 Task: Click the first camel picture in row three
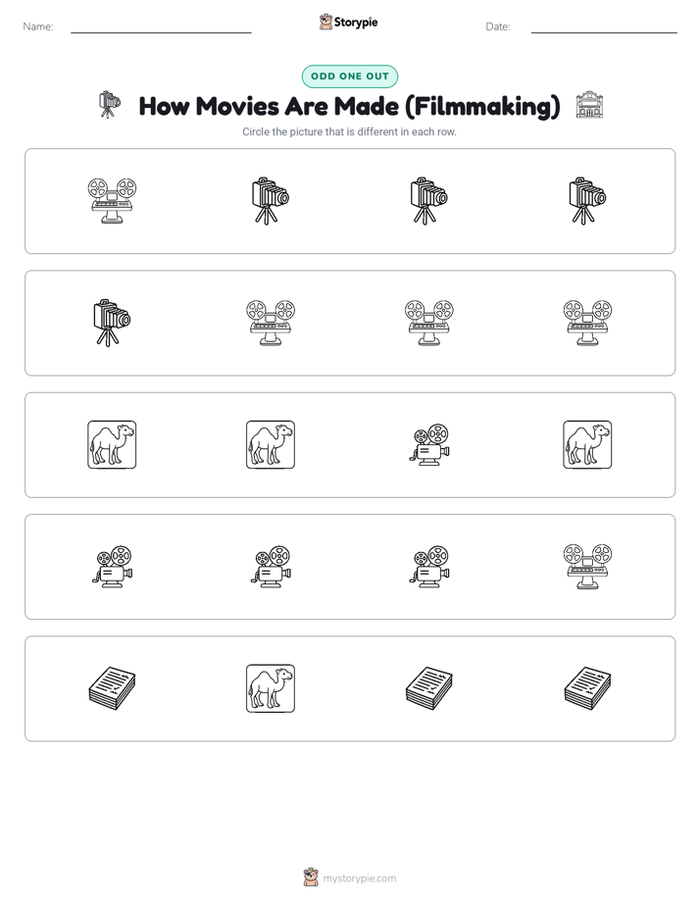coord(112,444)
